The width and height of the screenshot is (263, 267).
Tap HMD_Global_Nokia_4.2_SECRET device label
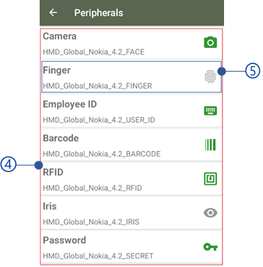[98, 256]
